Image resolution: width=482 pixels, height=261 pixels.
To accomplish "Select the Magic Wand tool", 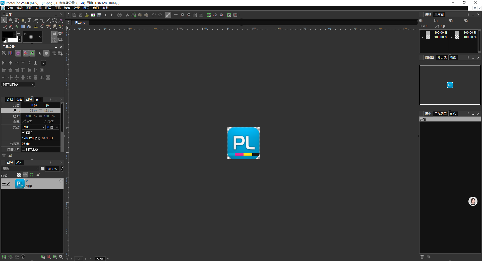I will coord(61,20).
